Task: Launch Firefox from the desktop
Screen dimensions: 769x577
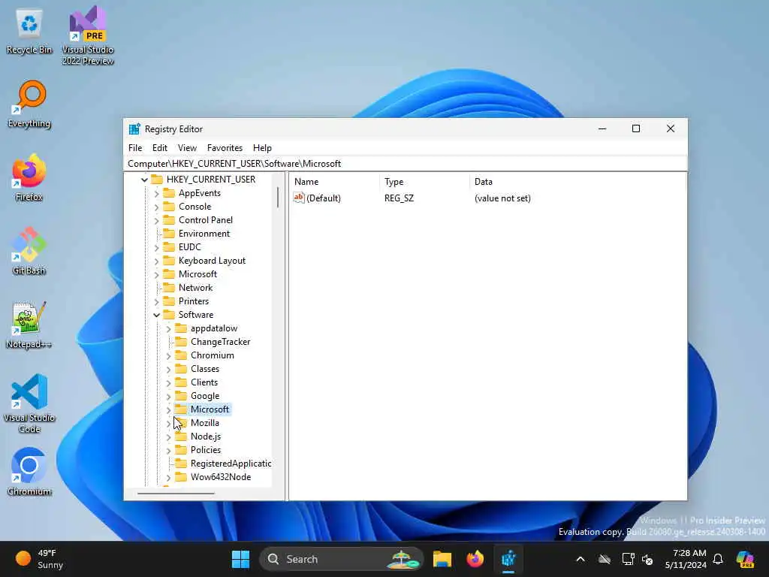Action: coord(29,177)
